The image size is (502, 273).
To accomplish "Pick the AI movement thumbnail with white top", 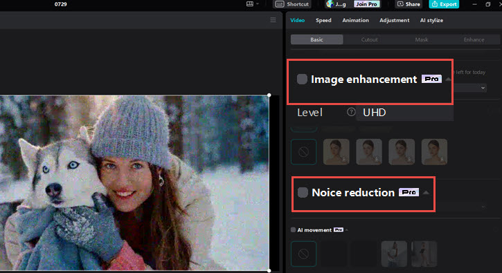I will 394,254.
